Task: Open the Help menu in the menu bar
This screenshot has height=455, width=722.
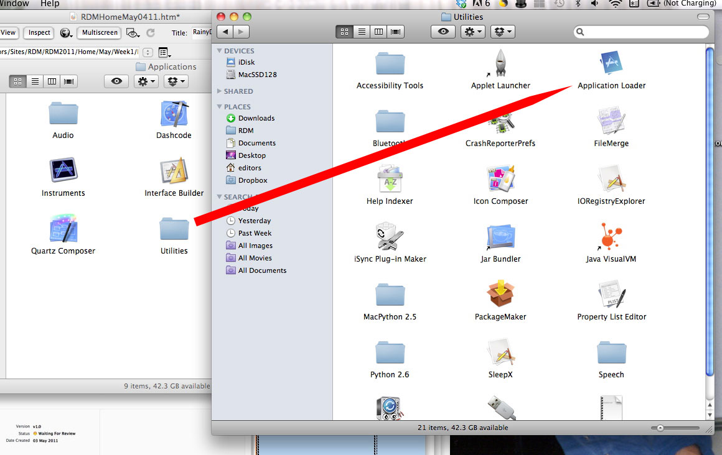Action: 50,4
